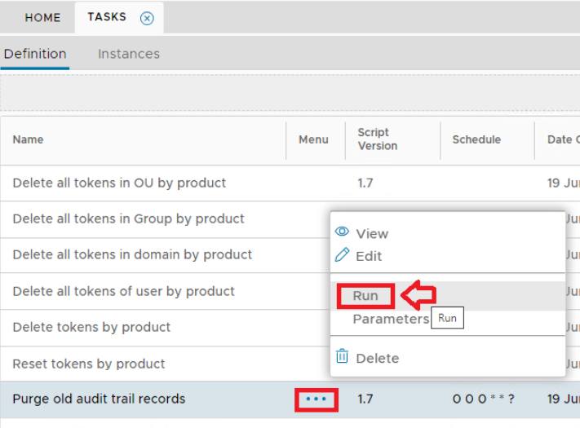580x428 pixels.
Task: Click the Schedule column header
Action: (x=476, y=139)
